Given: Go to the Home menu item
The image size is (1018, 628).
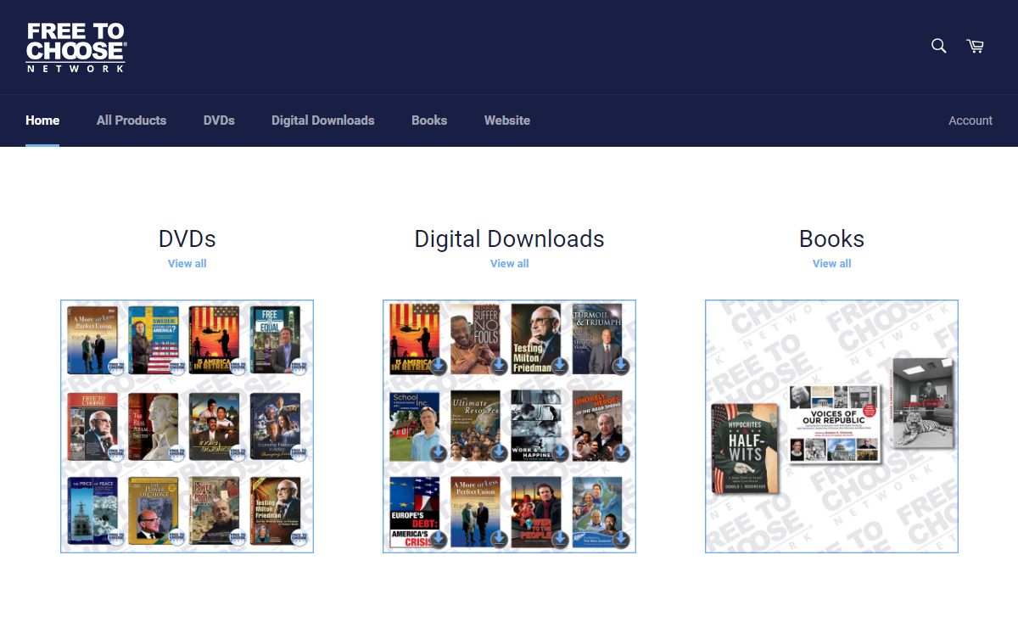Looking at the screenshot, I should 42,121.
